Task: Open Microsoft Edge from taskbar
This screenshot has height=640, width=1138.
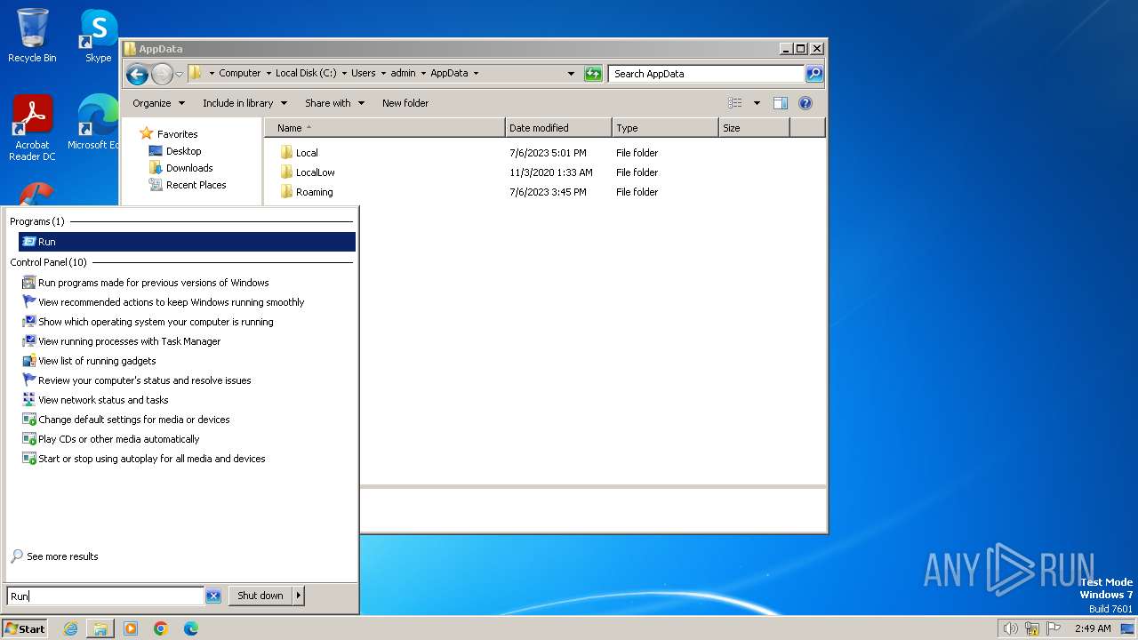Action: [191, 628]
